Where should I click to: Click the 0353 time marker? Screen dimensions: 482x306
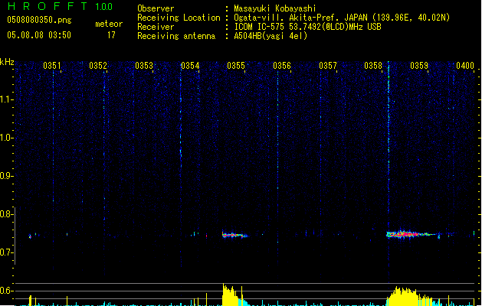pos(144,66)
